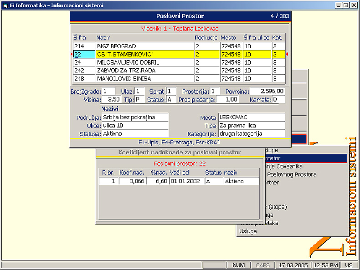
Task: Select the MANOJLOVIC SINISA row
Action: tap(144, 78)
